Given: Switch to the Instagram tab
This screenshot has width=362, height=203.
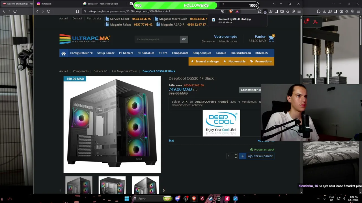Looking at the screenshot, I should pyautogui.click(x=59, y=4).
